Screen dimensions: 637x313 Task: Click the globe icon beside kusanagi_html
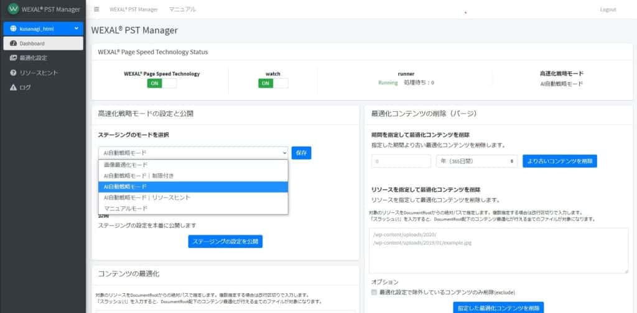(x=13, y=29)
